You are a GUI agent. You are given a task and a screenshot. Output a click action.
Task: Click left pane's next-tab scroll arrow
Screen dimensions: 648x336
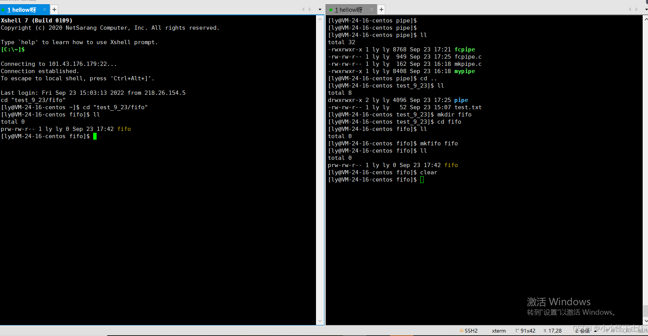point(310,10)
